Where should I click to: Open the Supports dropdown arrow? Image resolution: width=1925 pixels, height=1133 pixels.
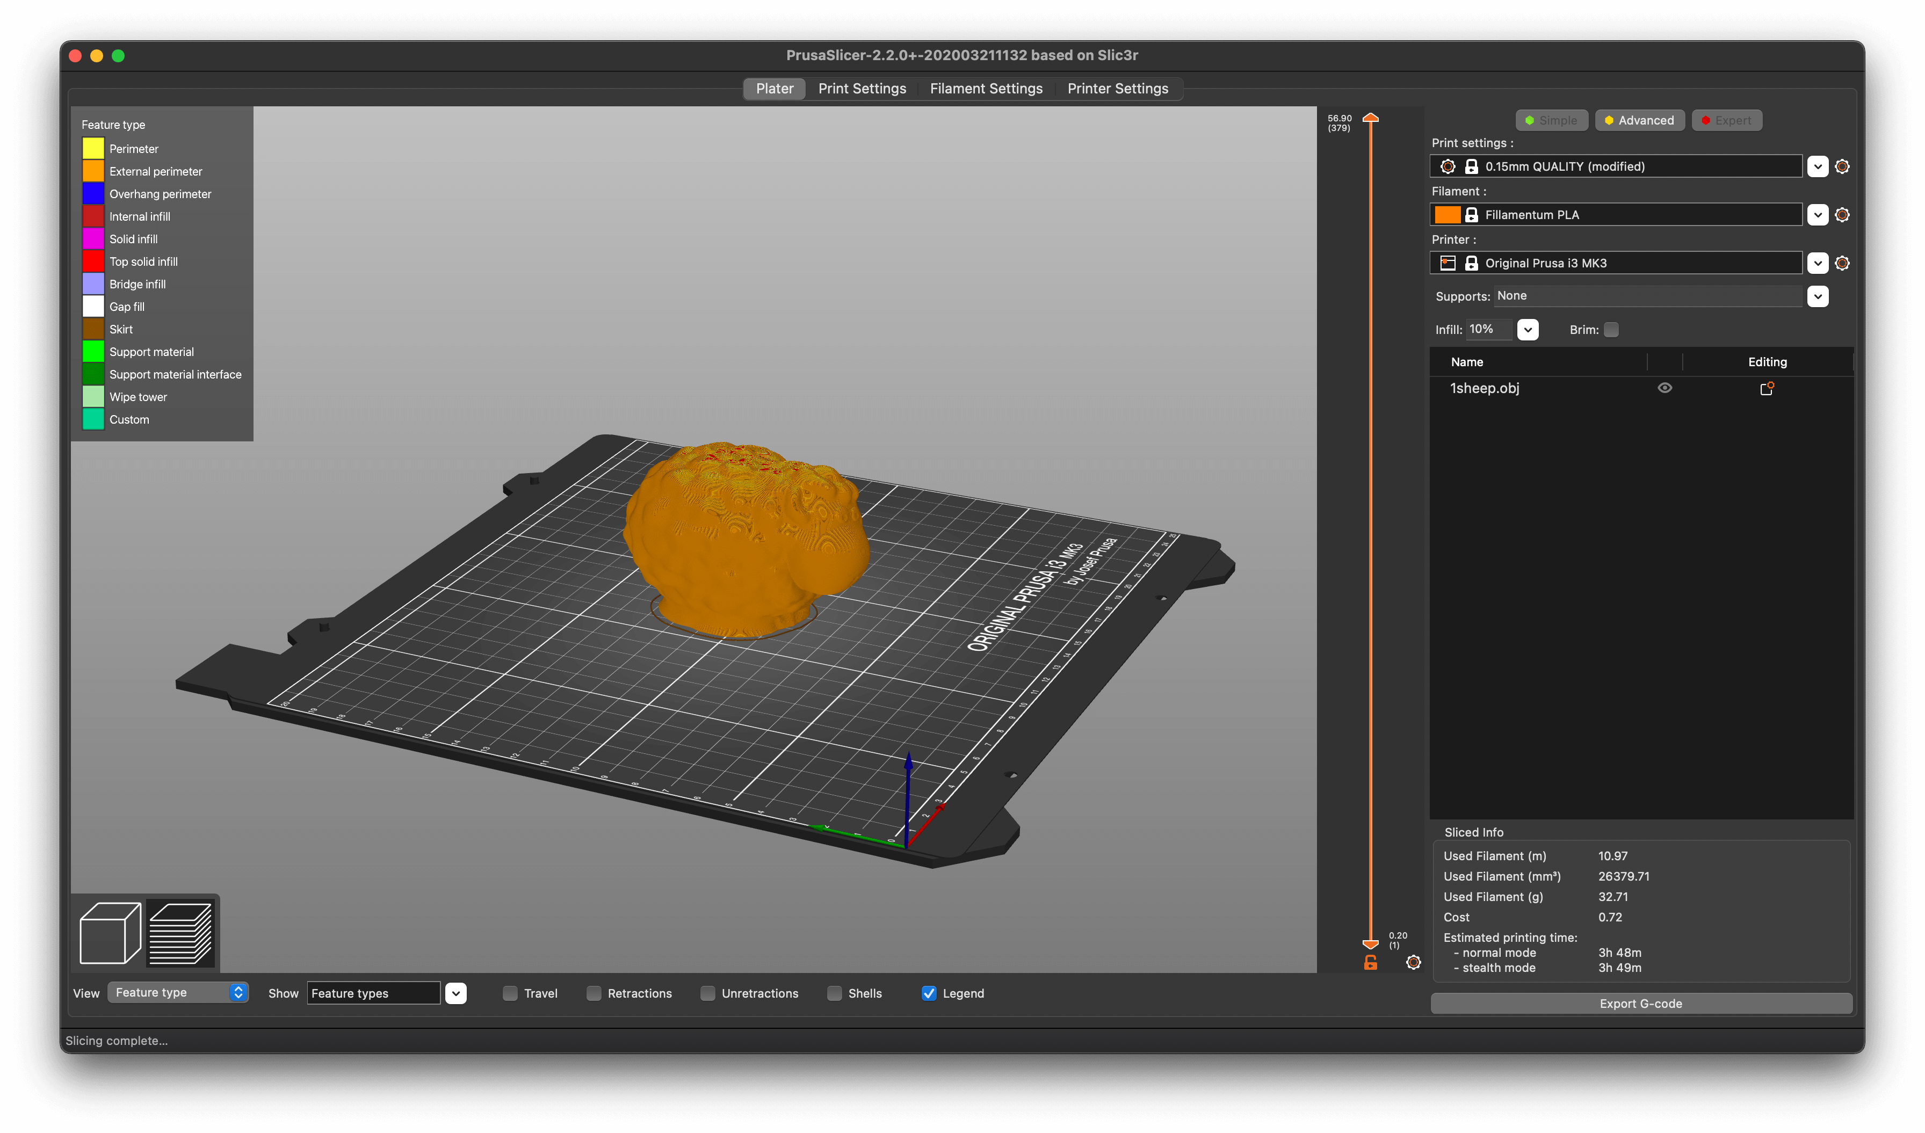[x=1817, y=296]
